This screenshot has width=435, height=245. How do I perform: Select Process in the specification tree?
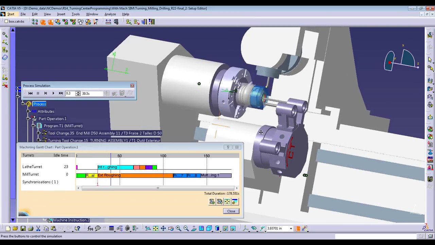point(40,104)
